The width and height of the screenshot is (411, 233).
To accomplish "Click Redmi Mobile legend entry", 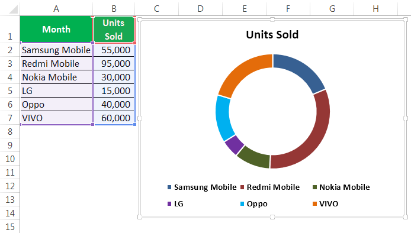I will pos(270,187).
